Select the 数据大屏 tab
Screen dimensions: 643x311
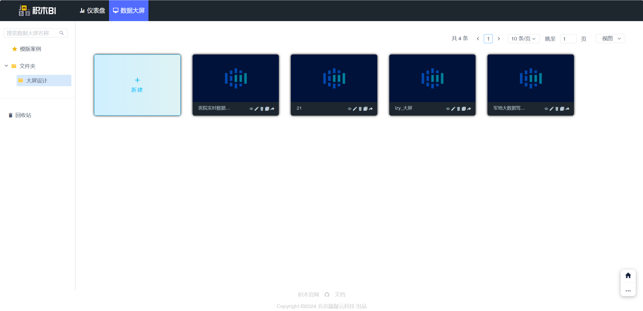(129, 11)
